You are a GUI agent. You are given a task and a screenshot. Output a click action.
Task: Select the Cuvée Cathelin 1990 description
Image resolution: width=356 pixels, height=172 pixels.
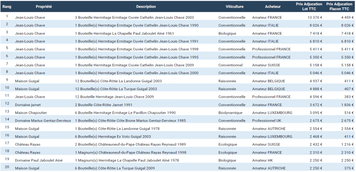coord(137,25)
